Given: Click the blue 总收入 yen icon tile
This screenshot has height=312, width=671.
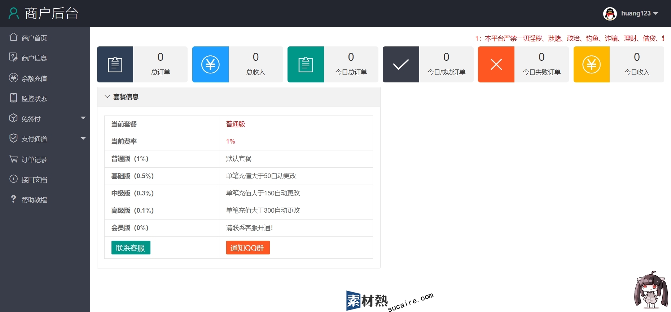Looking at the screenshot, I should (x=210, y=64).
